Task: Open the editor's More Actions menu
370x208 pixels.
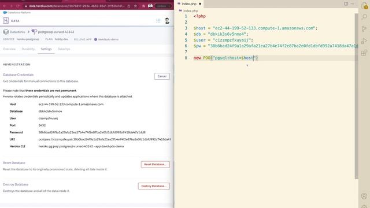Action: point(352,3)
